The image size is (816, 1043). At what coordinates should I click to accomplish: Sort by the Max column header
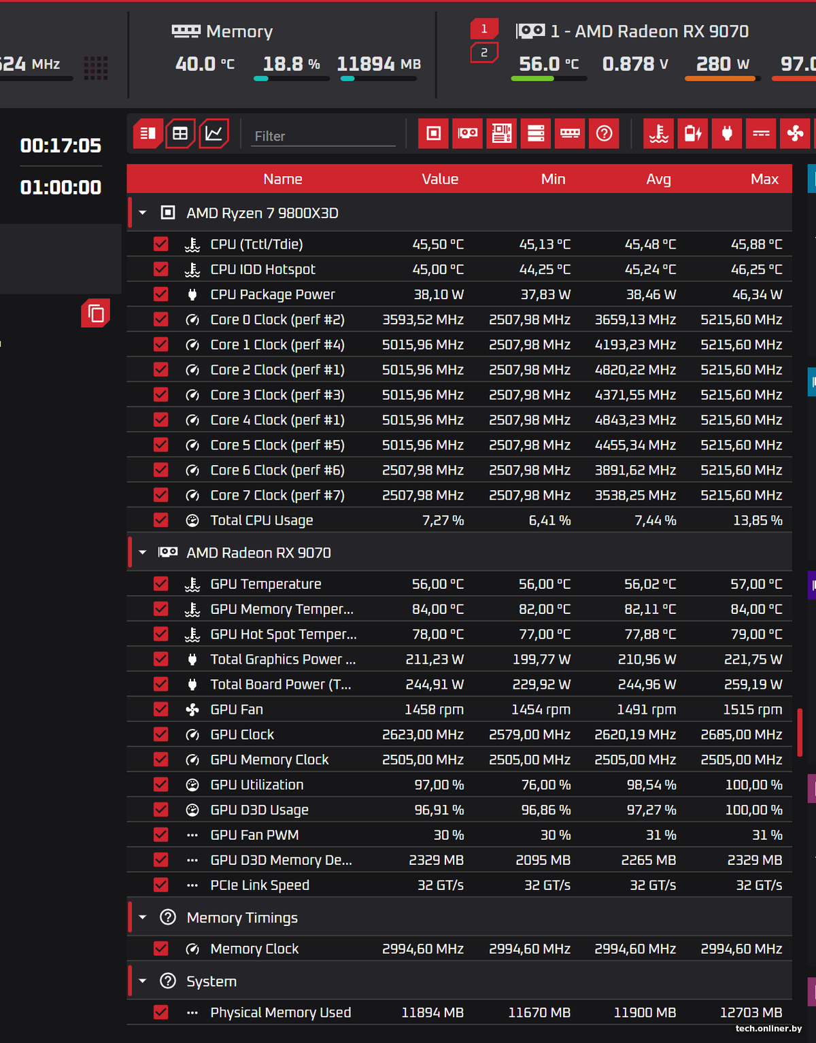tap(764, 179)
